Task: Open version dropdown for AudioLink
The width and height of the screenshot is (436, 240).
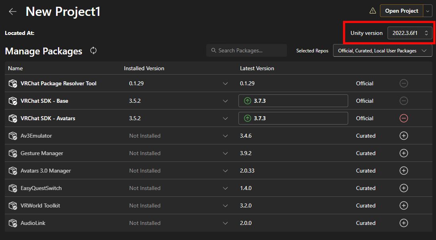Action: tap(225, 223)
